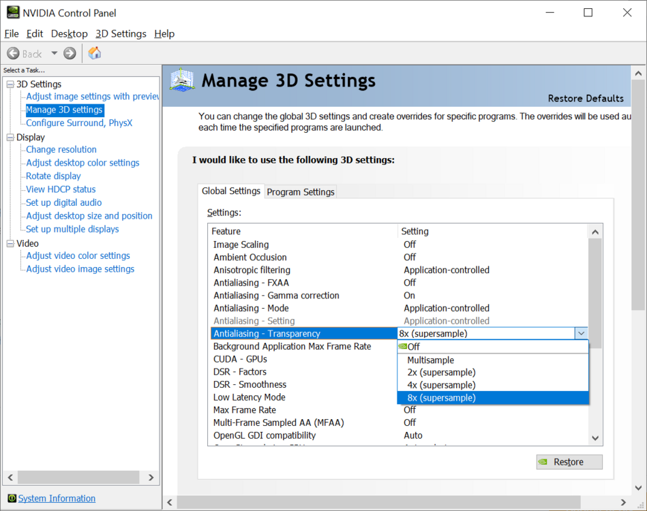Select the Off option in dropdown list
This screenshot has height=511, width=647.
(413, 347)
